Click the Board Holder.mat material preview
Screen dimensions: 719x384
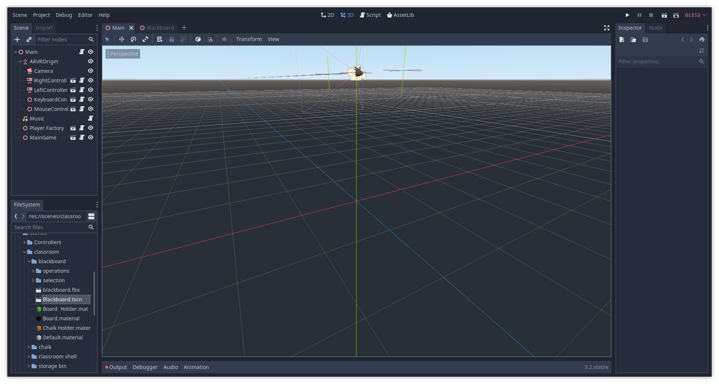tap(39, 309)
